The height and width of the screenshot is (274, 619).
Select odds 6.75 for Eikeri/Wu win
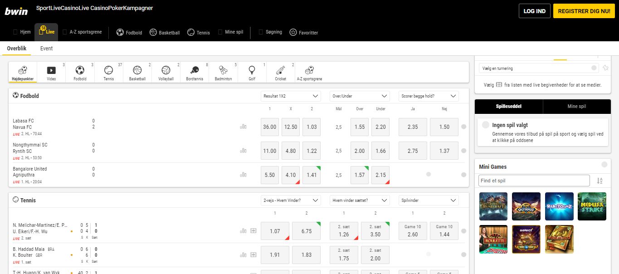307,231
